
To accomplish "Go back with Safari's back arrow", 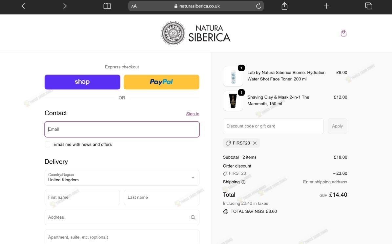I will (23, 6).
